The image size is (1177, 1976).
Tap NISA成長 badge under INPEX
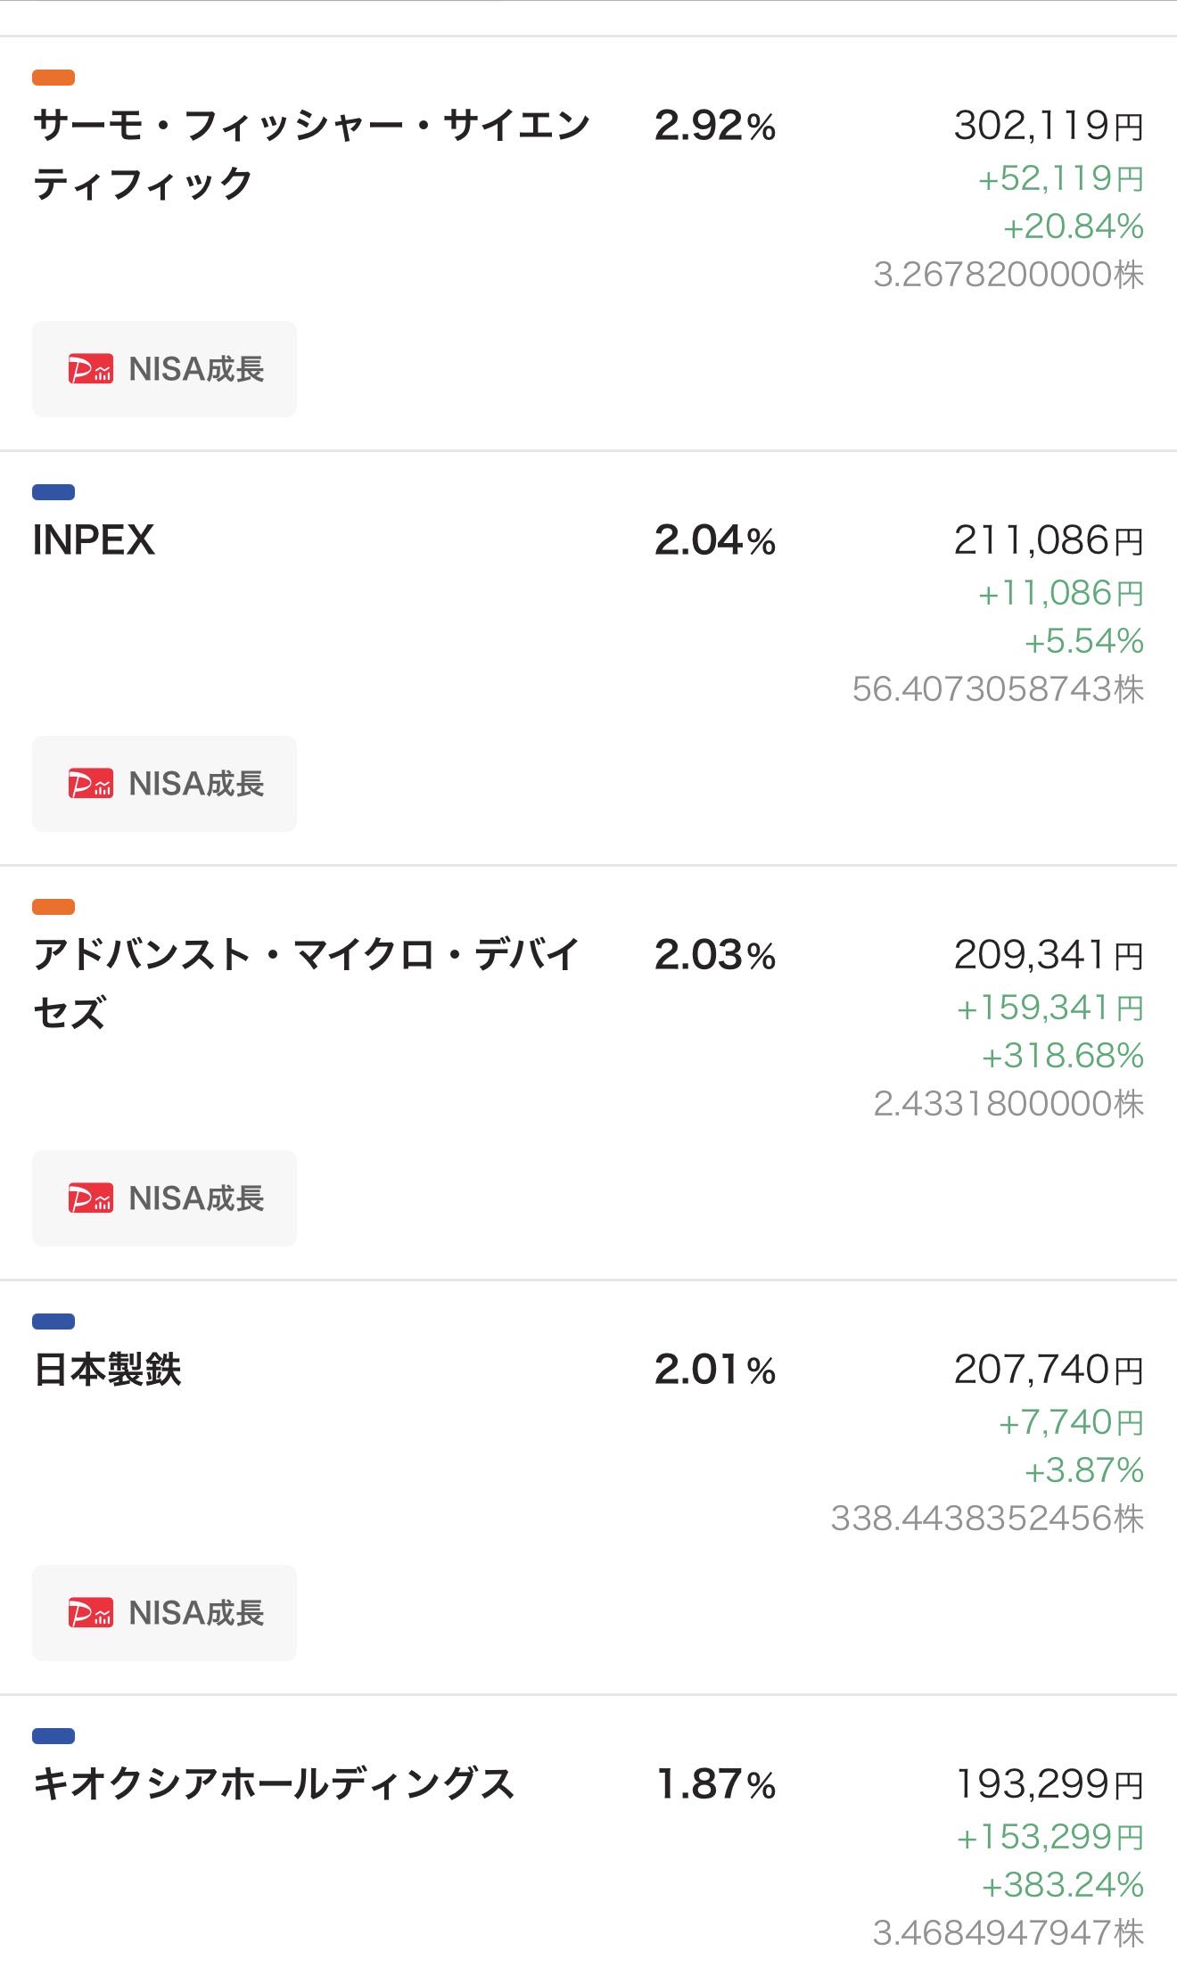point(164,784)
